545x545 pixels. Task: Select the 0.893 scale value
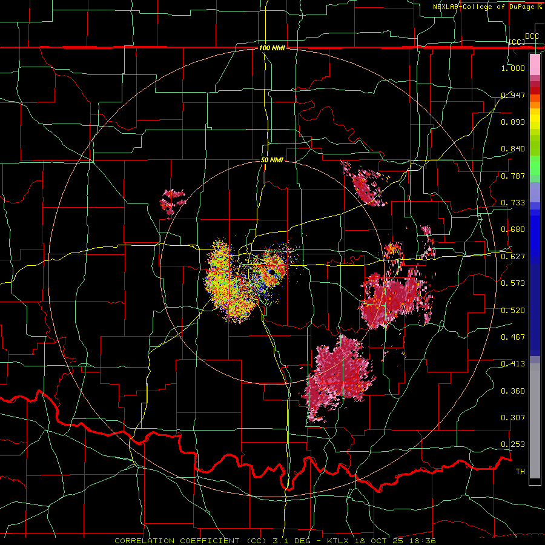(x=513, y=122)
